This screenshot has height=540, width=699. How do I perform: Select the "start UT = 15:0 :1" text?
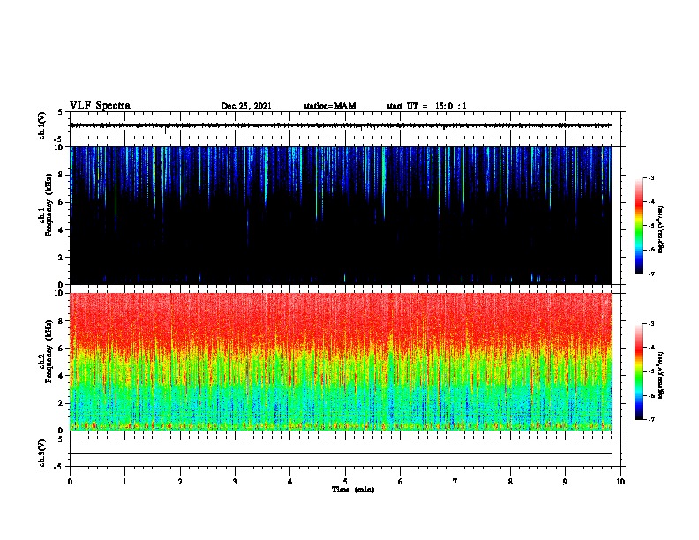point(426,106)
